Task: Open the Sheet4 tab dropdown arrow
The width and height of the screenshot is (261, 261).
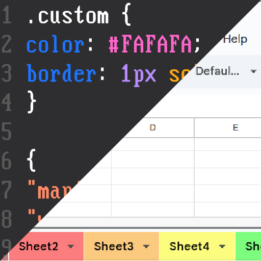Action: tap(222, 246)
